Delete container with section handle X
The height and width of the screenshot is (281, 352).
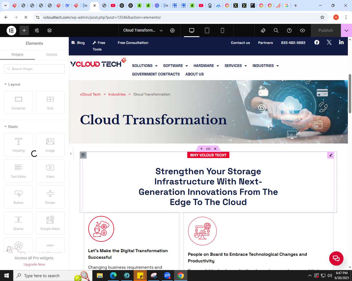coord(215,149)
